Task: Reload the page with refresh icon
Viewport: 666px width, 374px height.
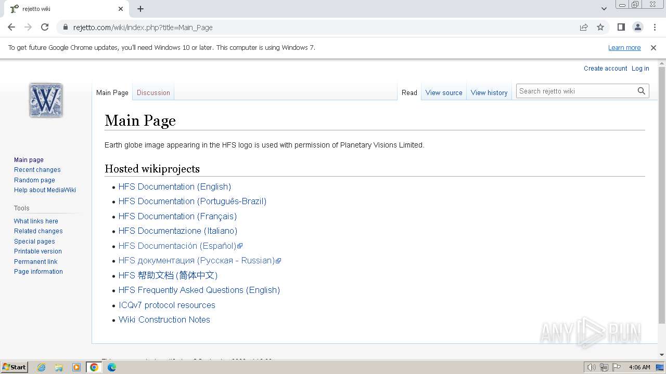Action: [45, 27]
